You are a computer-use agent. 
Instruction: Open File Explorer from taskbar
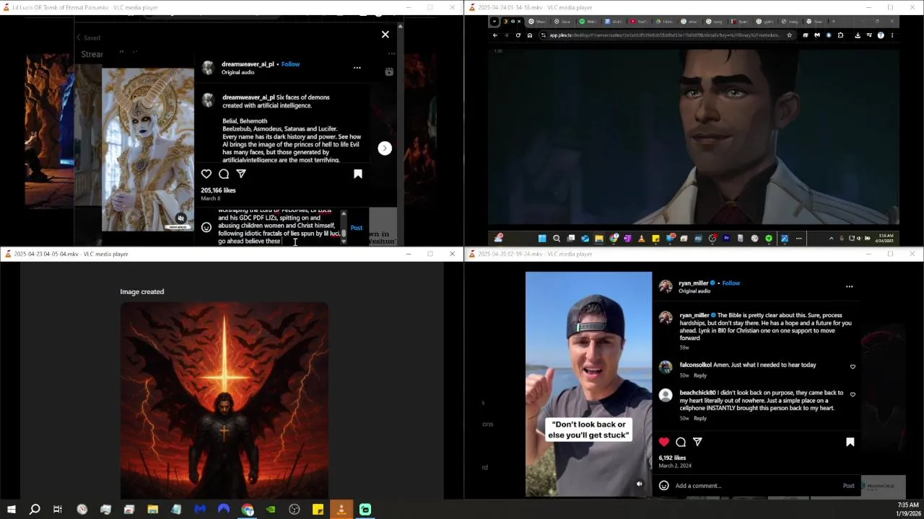pyautogui.click(x=153, y=510)
